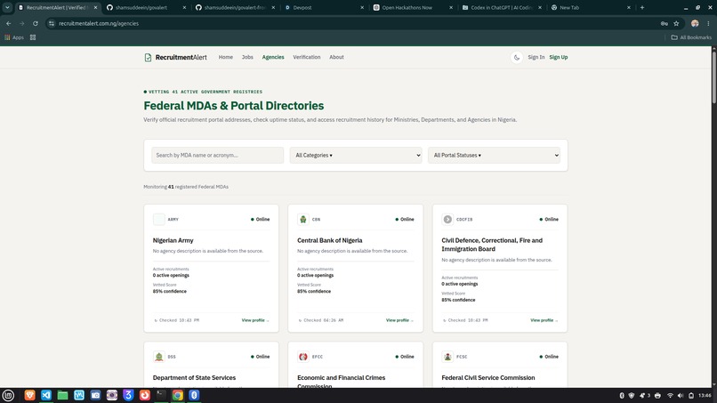
Task: Click the address bar URL
Action: tap(99, 23)
